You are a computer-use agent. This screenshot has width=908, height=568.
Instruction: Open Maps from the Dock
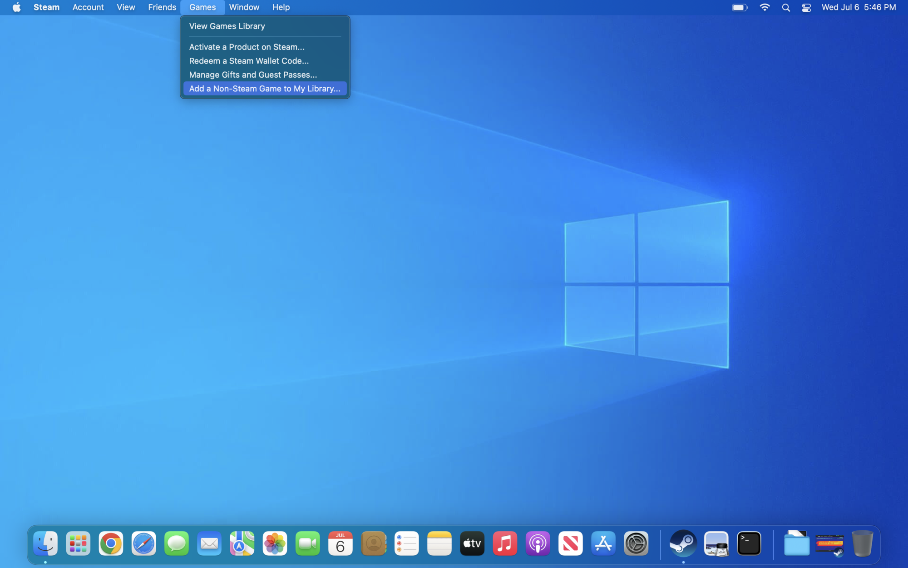click(x=242, y=543)
